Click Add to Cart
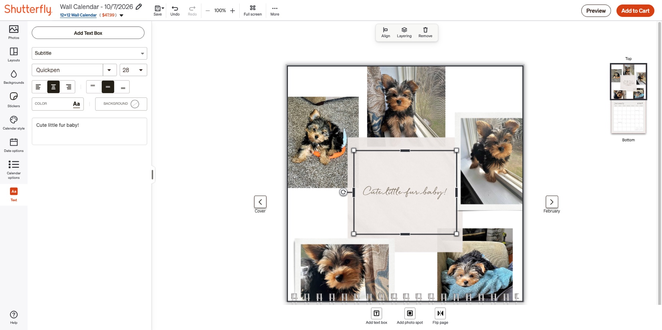 tap(635, 11)
